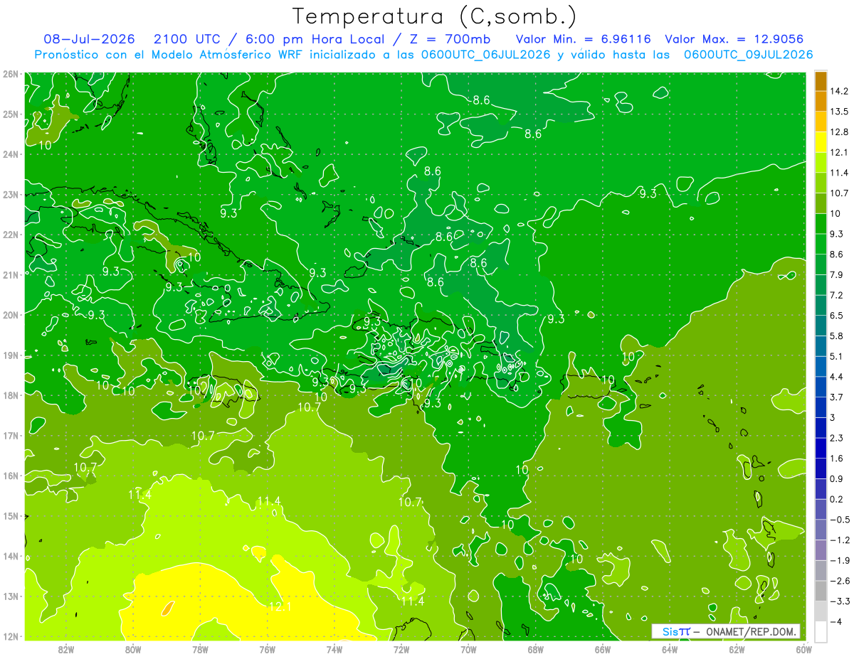Click the colorbar label "7.2"
Image resolution: width=854 pixels, height=659 pixels.
pyautogui.click(x=837, y=295)
